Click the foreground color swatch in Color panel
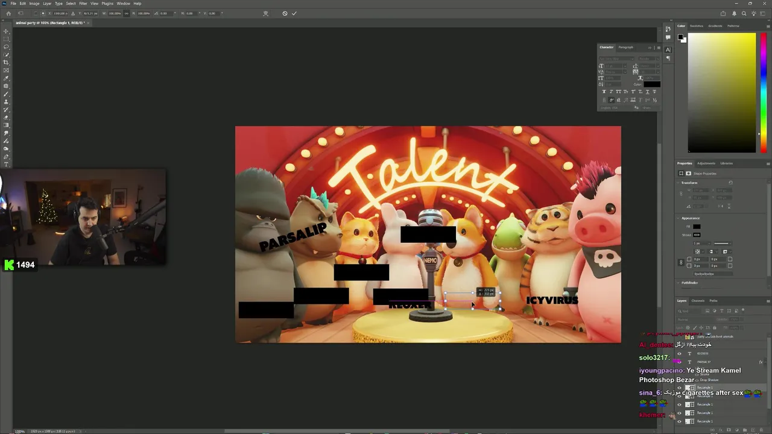Screen dimensions: 772x434 [x=680, y=37]
